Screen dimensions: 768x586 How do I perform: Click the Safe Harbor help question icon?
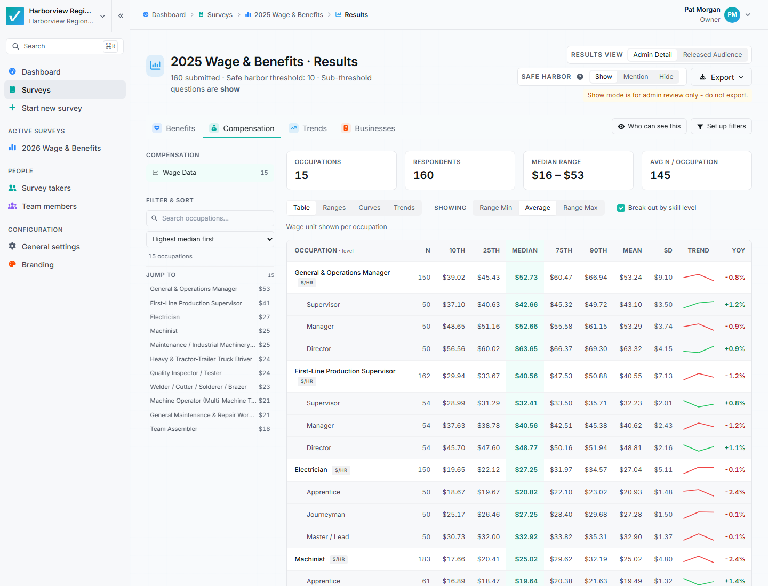click(x=580, y=77)
